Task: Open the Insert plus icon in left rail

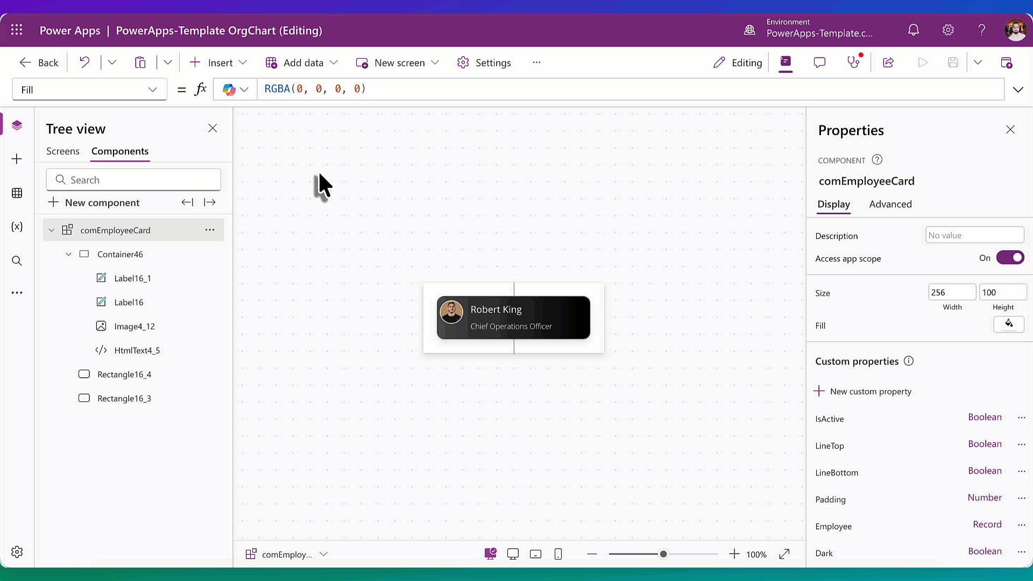Action: pos(17,159)
